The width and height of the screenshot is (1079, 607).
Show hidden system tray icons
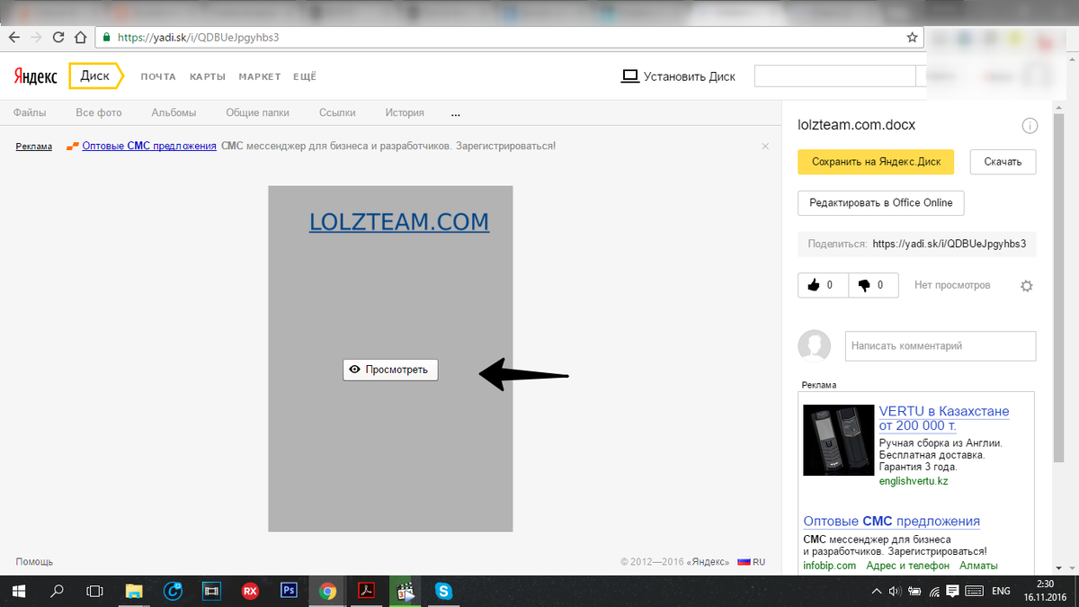pyautogui.click(x=877, y=592)
